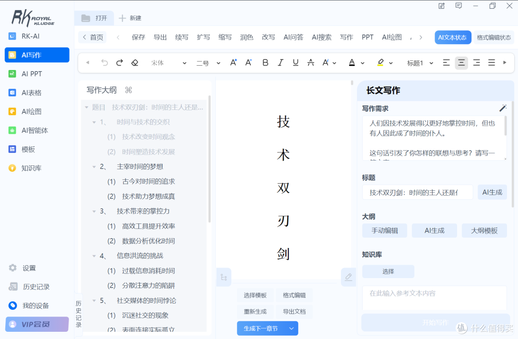Screen dimensions: 518x339
Task: Click the magic wand icon beside 写作需求
Action: point(503,108)
